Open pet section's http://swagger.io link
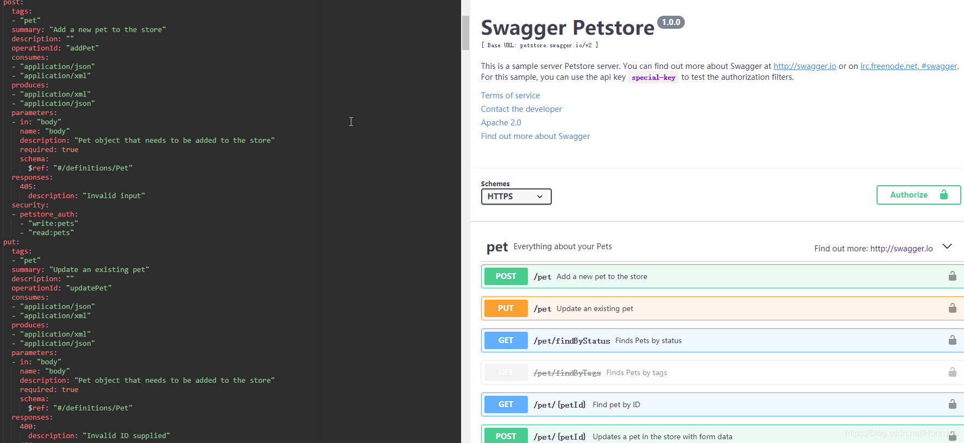Viewport: 964px width, 443px height. pos(902,249)
